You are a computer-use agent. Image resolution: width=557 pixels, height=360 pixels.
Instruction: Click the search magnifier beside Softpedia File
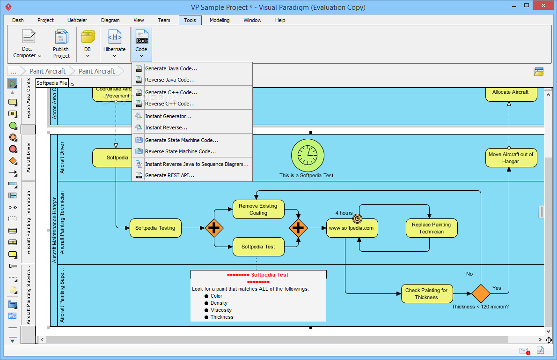pyautogui.click(x=73, y=84)
